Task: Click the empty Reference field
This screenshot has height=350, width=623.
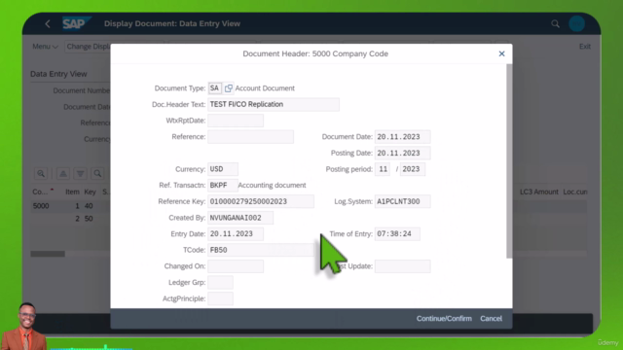Action: (251, 137)
